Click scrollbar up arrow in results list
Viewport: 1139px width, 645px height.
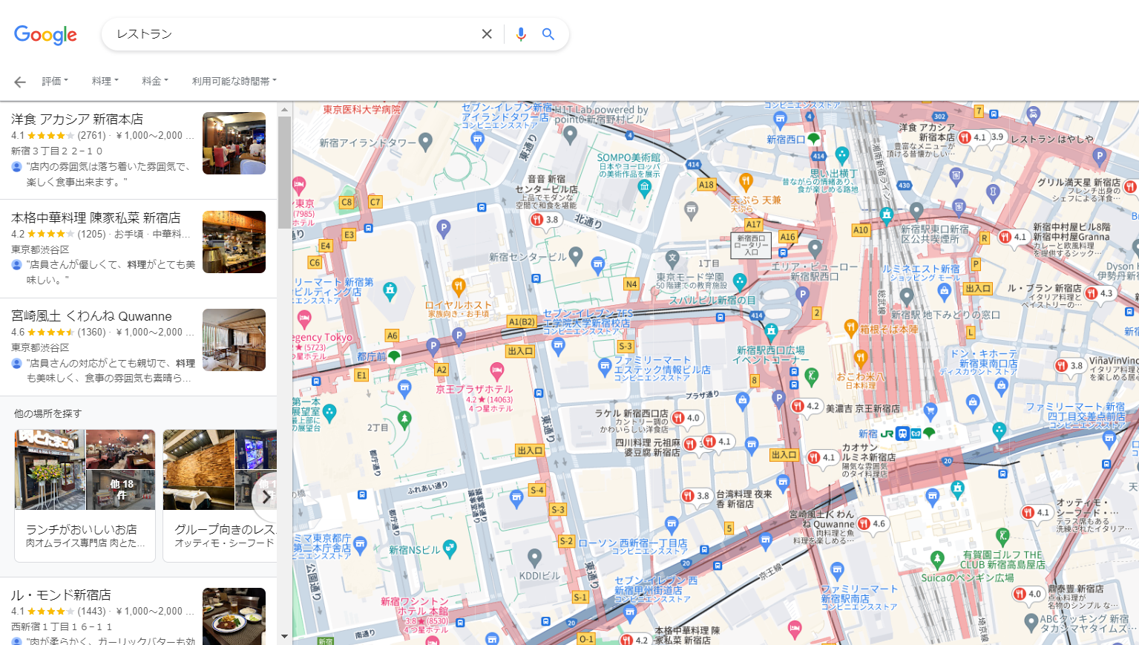[284, 109]
